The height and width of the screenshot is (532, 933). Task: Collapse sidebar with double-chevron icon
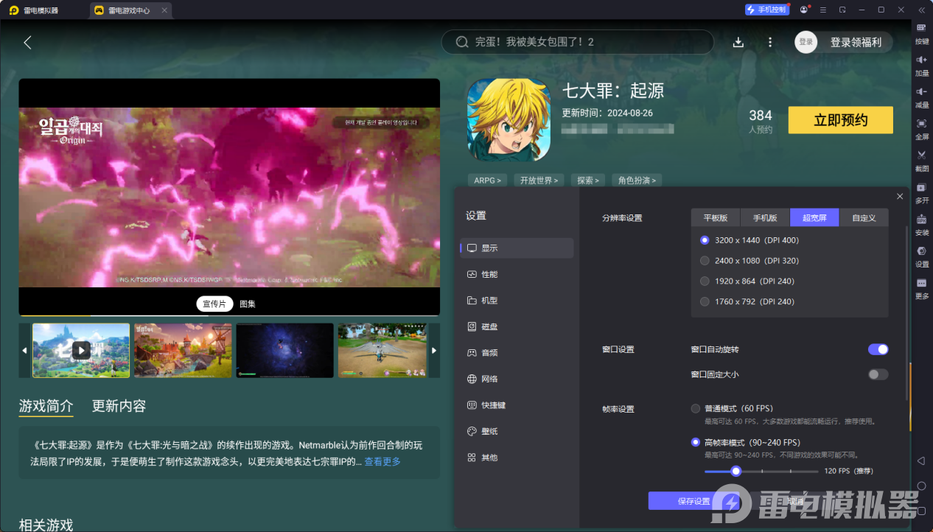click(921, 10)
